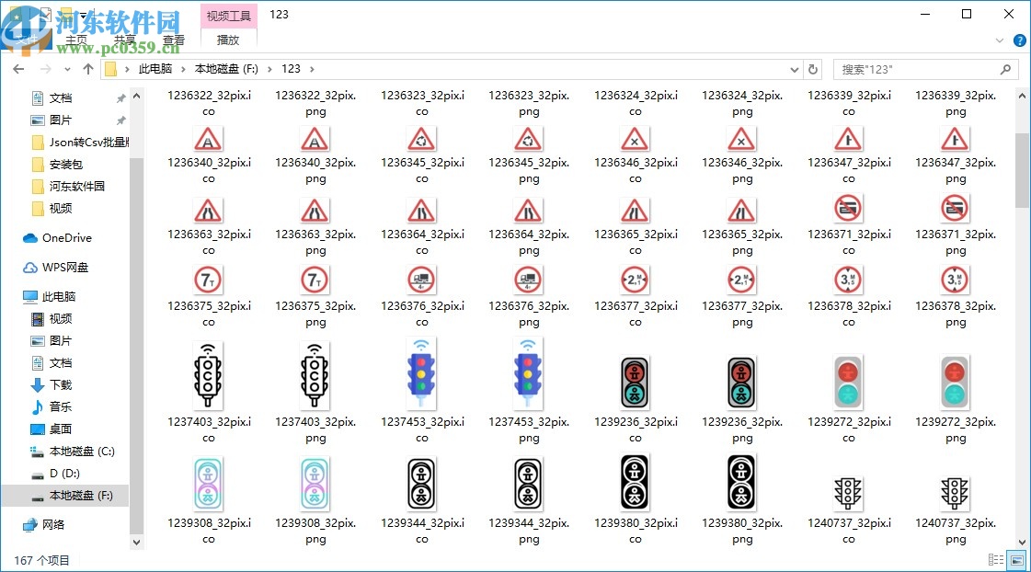
Task: Click navigation pane scroll-up arrow
Action: pos(137,97)
